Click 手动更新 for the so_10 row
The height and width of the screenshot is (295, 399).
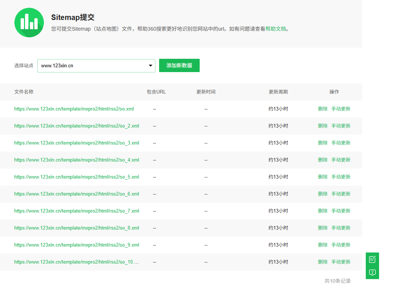click(341, 262)
